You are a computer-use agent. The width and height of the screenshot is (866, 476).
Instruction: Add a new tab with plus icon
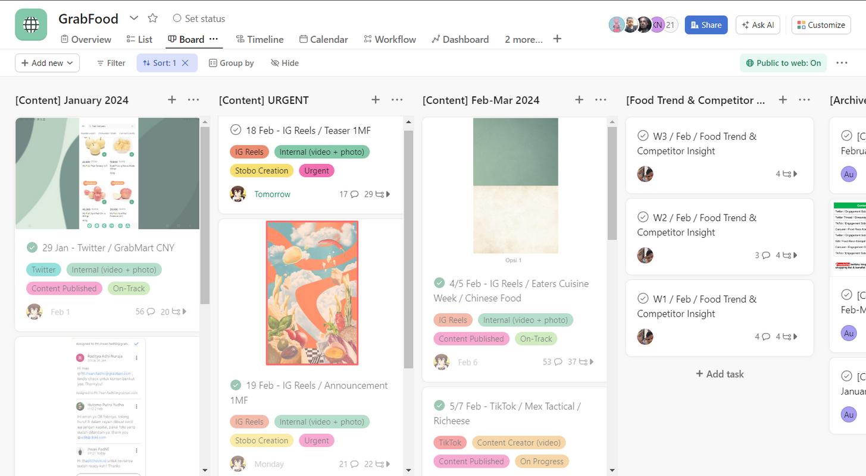[x=557, y=39]
